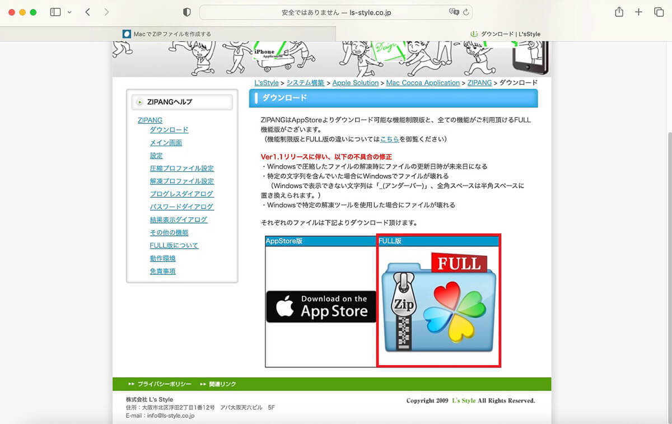This screenshot has height=424, width=672.
Task: Open the Mac Cocoa Application breadcrumb link
Action: pos(423,83)
